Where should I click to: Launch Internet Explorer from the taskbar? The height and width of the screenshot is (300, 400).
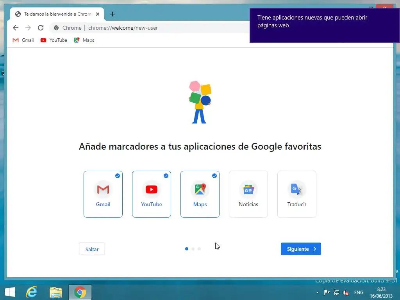pos(32,292)
